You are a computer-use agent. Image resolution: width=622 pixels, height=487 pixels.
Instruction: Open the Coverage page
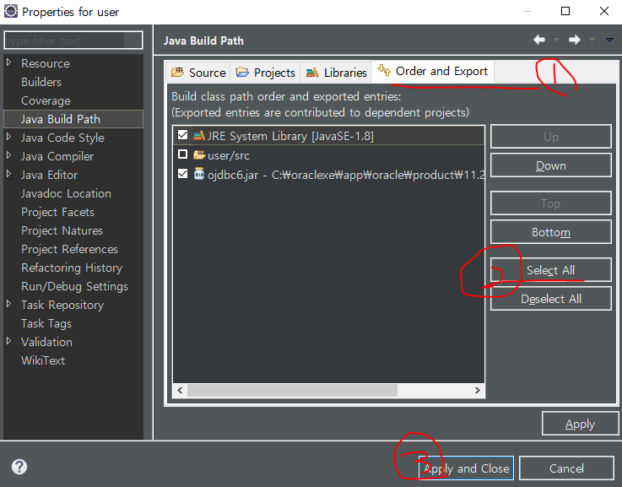pyautogui.click(x=46, y=100)
